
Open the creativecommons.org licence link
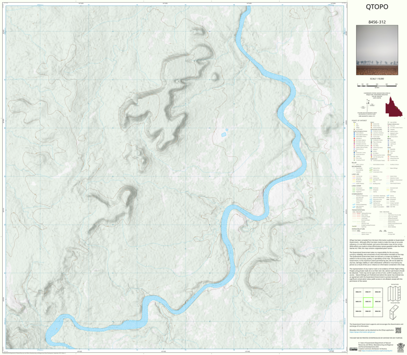click(378, 351)
